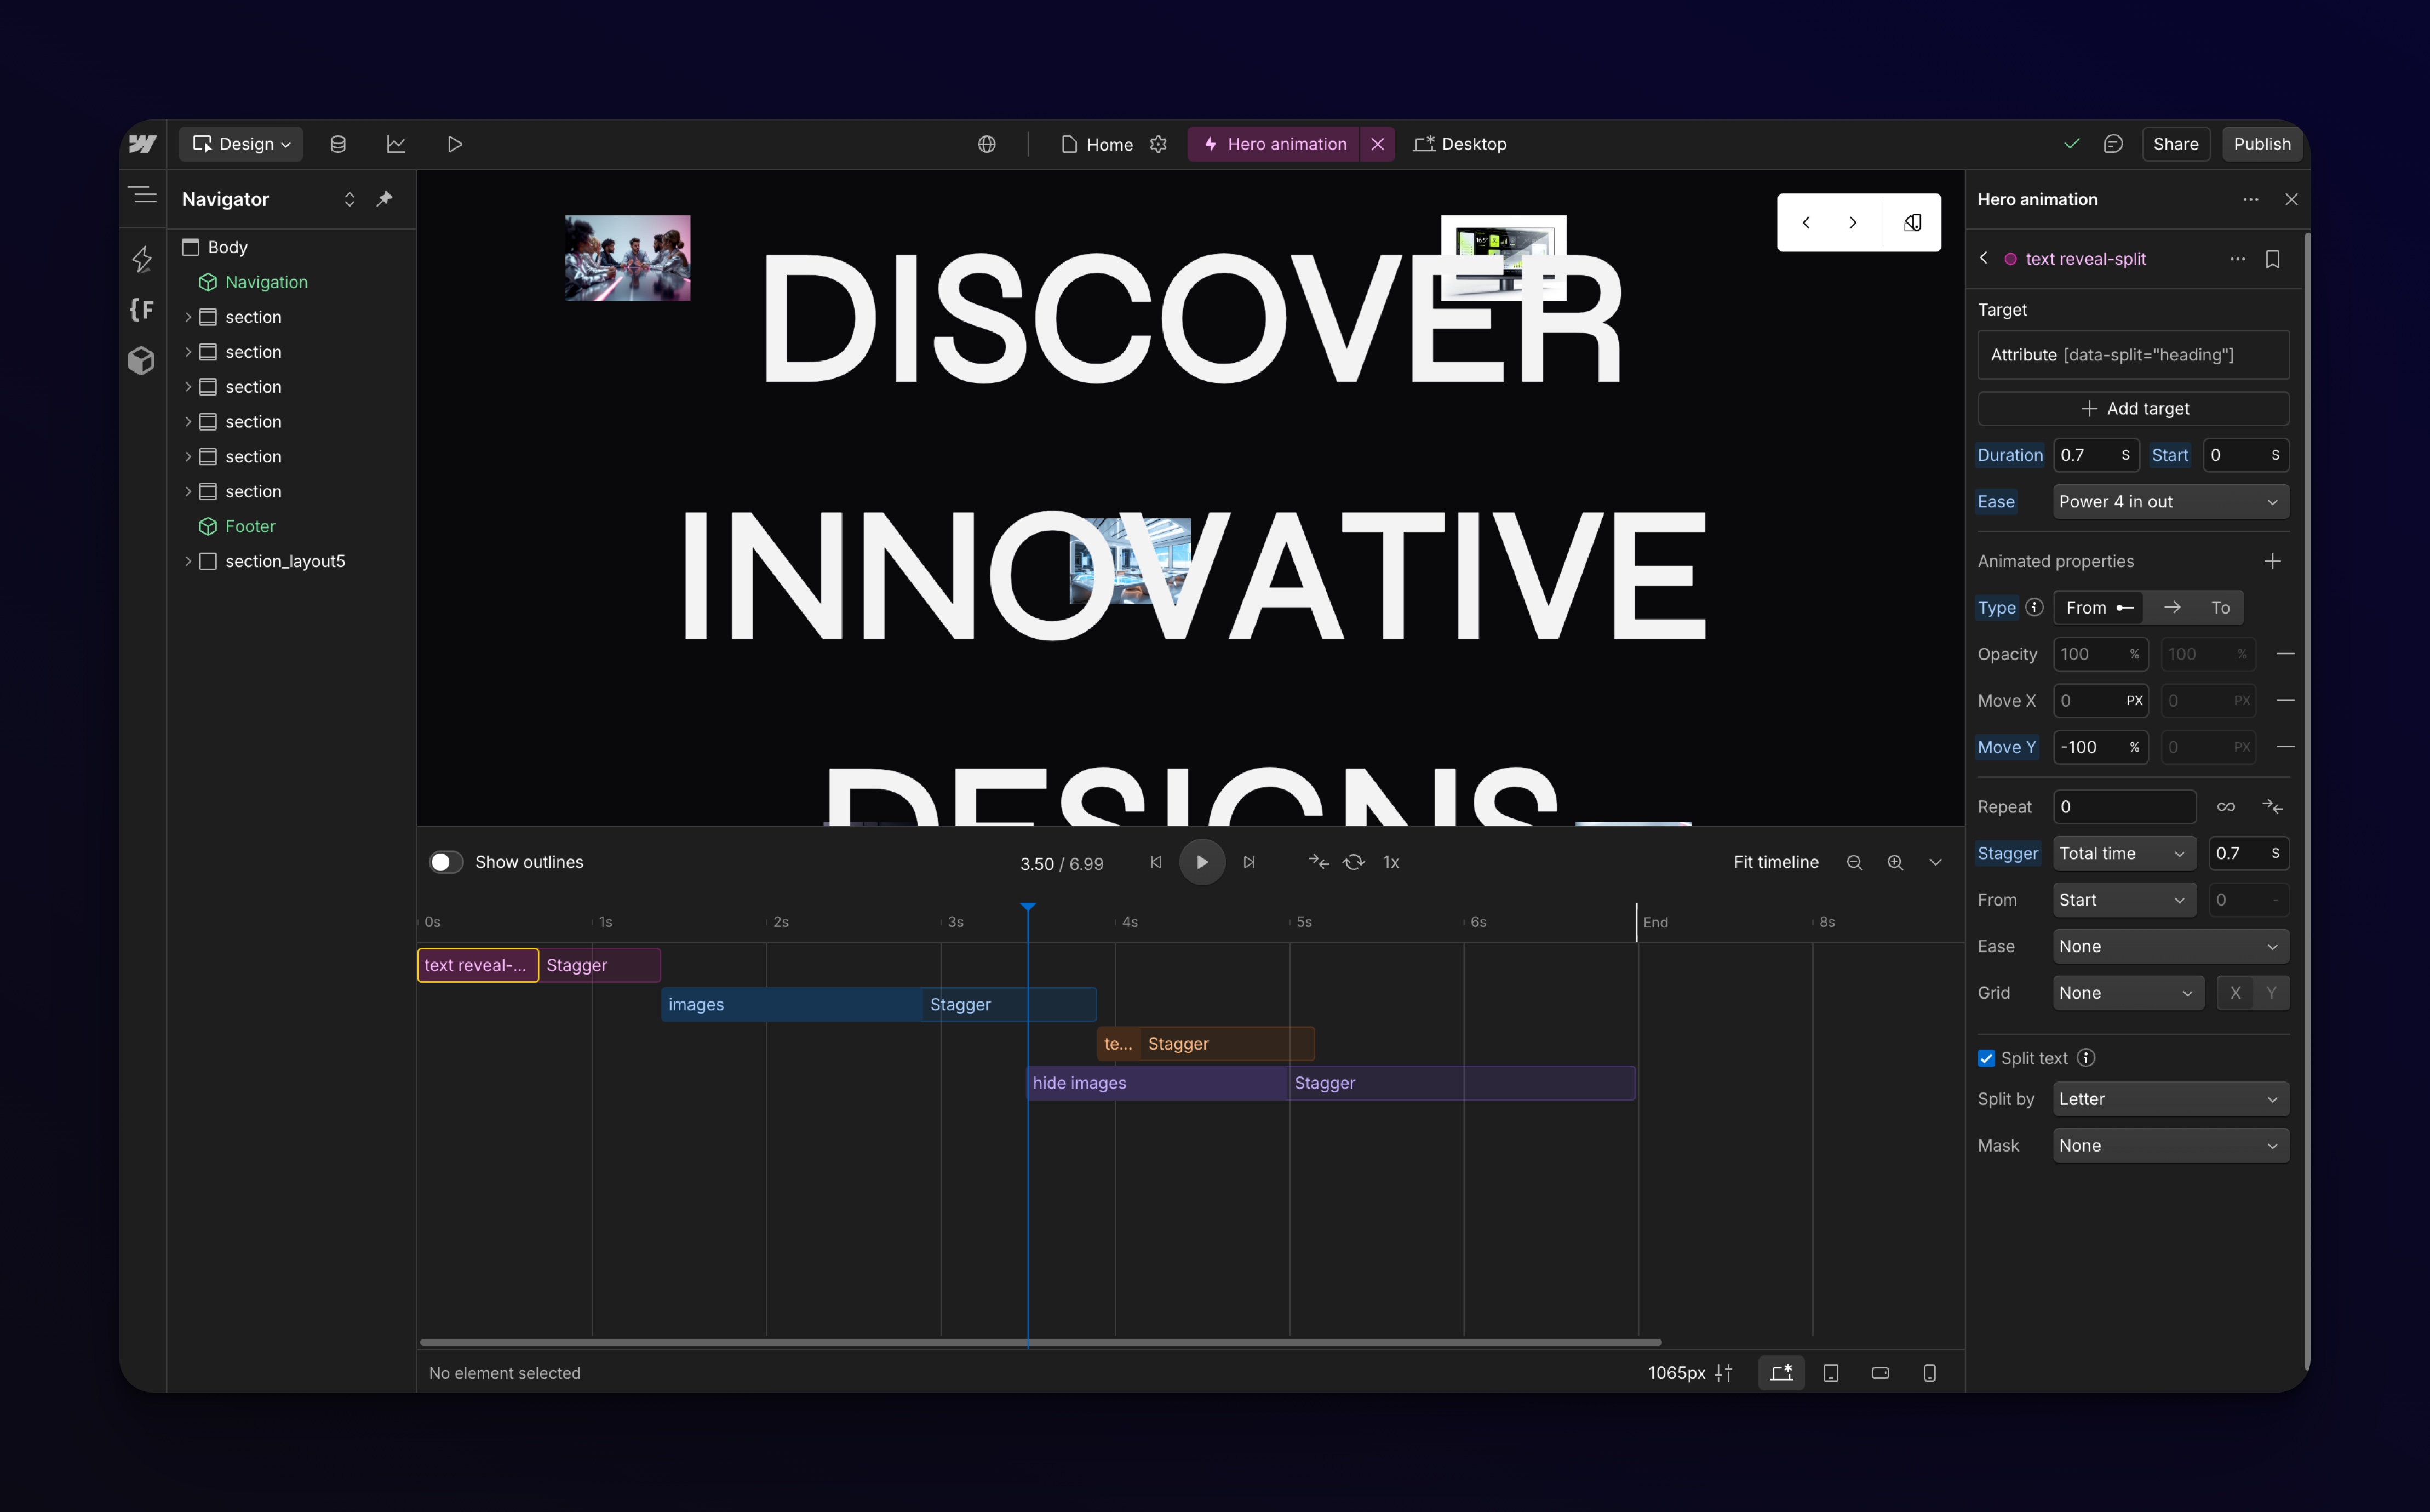Viewport: 2430px width, 1512px height.
Task: Toggle the sidebar hamburger menu icon
Action: [143, 195]
